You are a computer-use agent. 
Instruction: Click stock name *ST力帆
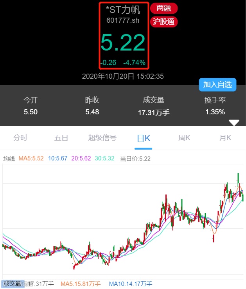click(123, 10)
